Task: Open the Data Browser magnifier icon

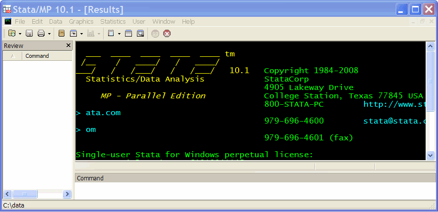Action: (x=140, y=34)
